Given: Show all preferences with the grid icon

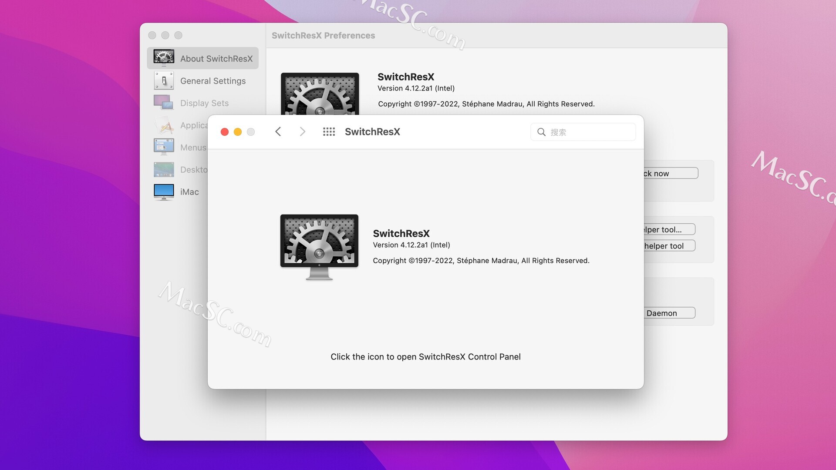Looking at the screenshot, I should click(x=329, y=131).
